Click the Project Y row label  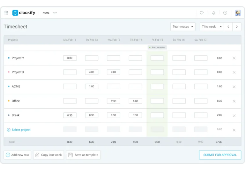click(x=18, y=58)
